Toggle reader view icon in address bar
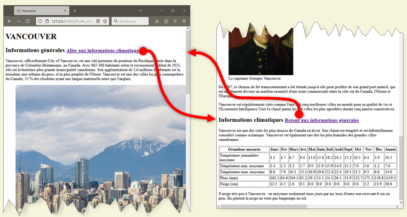The height and width of the screenshot is (217, 407). coord(98,21)
